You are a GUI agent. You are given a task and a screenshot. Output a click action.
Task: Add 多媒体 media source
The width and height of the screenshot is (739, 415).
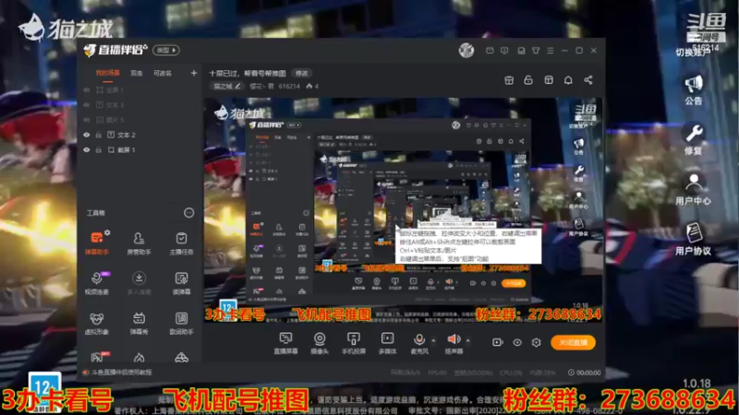[x=387, y=343]
